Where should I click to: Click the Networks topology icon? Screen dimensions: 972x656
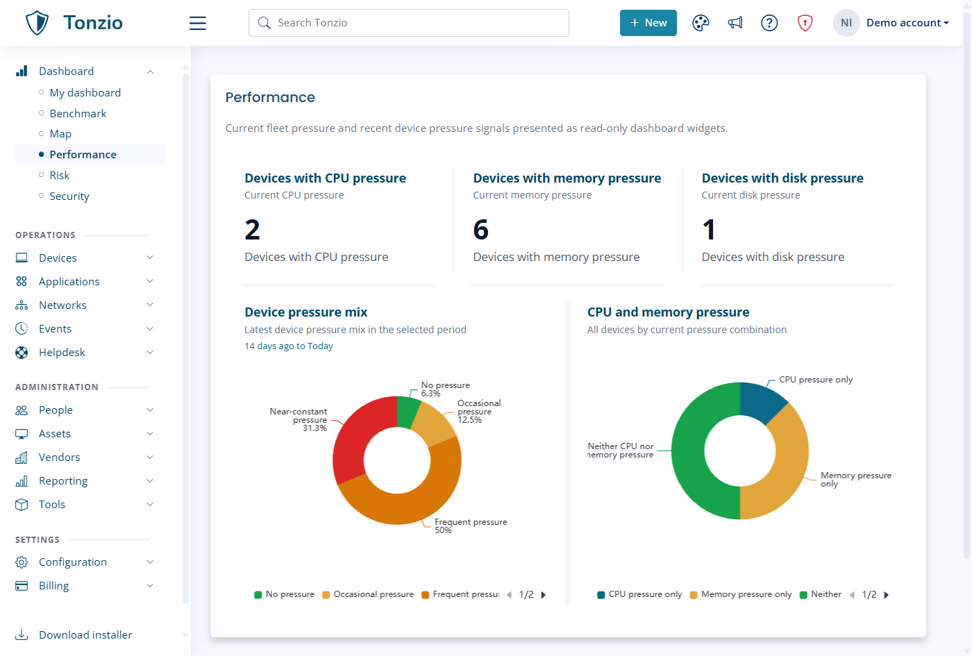click(x=22, y=305)
